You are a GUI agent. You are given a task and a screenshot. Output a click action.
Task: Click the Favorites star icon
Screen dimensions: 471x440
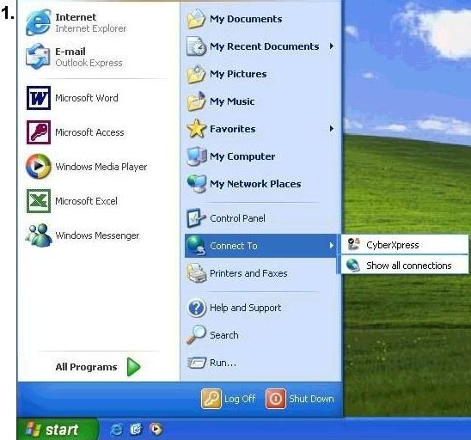point(196,129)
